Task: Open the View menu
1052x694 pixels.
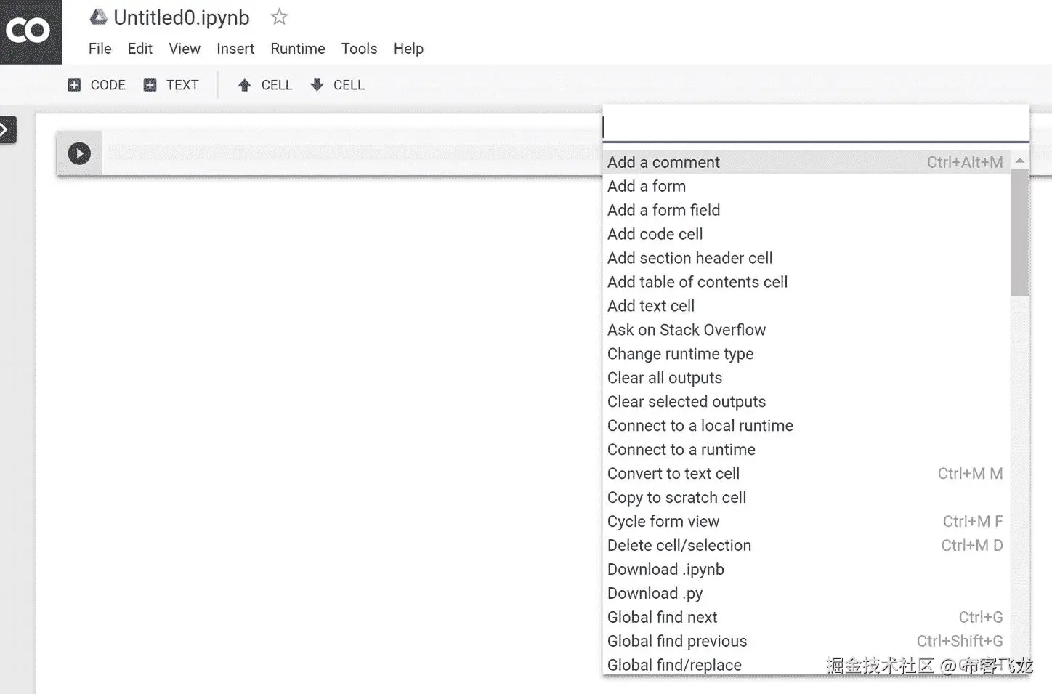Action: 185,49
